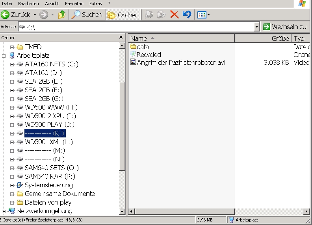Viewport: 312px width, 225px height.
Task: Click the Wechseln zu button
Action: 285,27
